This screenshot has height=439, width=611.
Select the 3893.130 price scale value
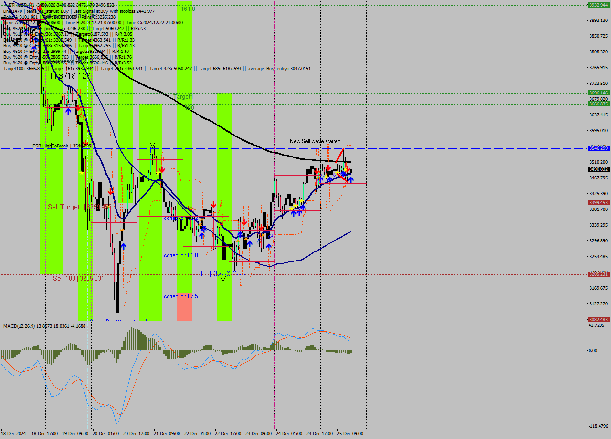tap(598, 21)
